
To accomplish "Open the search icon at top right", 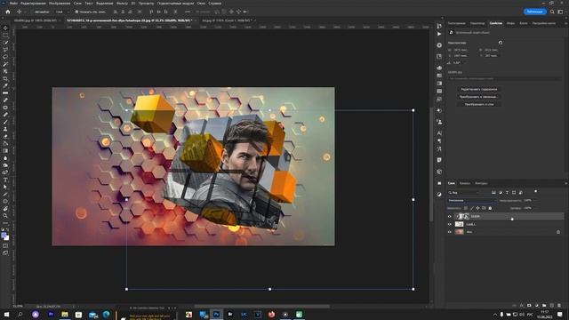I will [552, 12].
